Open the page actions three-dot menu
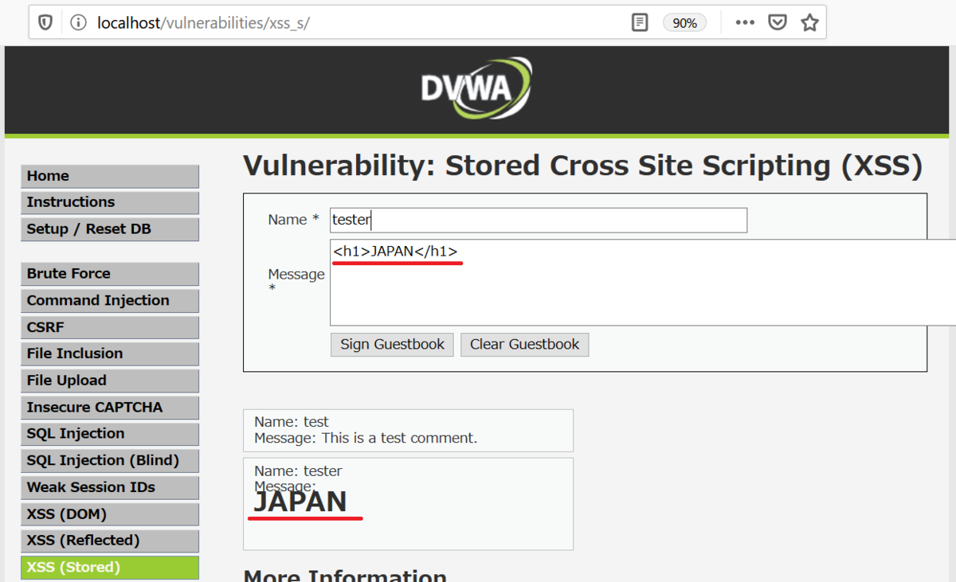956x582 pixels. tap(745, 23)
